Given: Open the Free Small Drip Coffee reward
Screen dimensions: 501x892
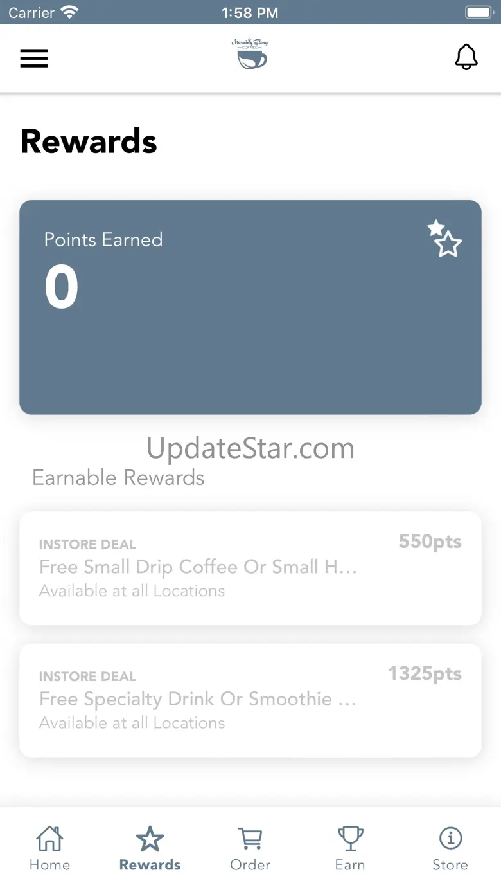Looking at the screenshot, I should (198, 567).
